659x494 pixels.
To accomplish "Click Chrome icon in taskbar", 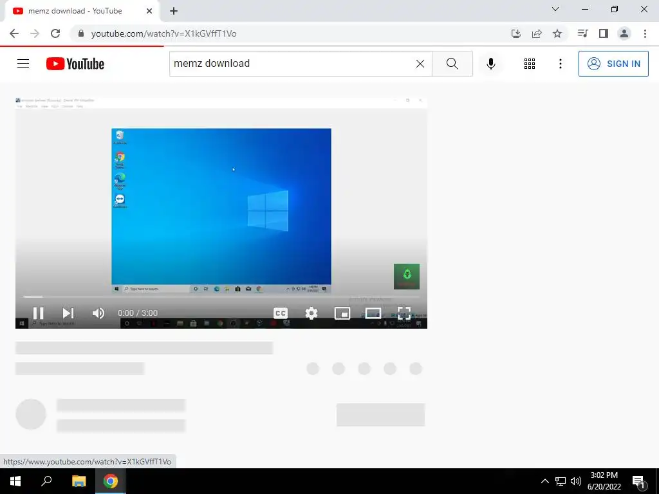I will [111, 481].
